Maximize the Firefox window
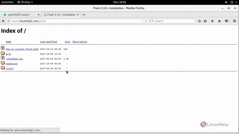Viewport: 239px width, 134px height. (229, 8)
